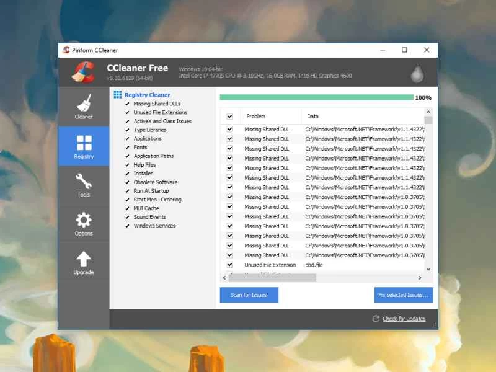Click the down arrow on the results scrollbar
Image resolution: width=496 pixels, height=372 pixels.
click(427, 269)
